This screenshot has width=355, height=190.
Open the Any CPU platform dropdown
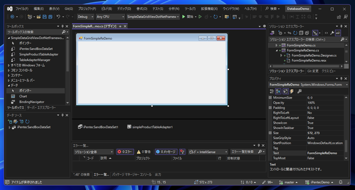pos(110,17)
